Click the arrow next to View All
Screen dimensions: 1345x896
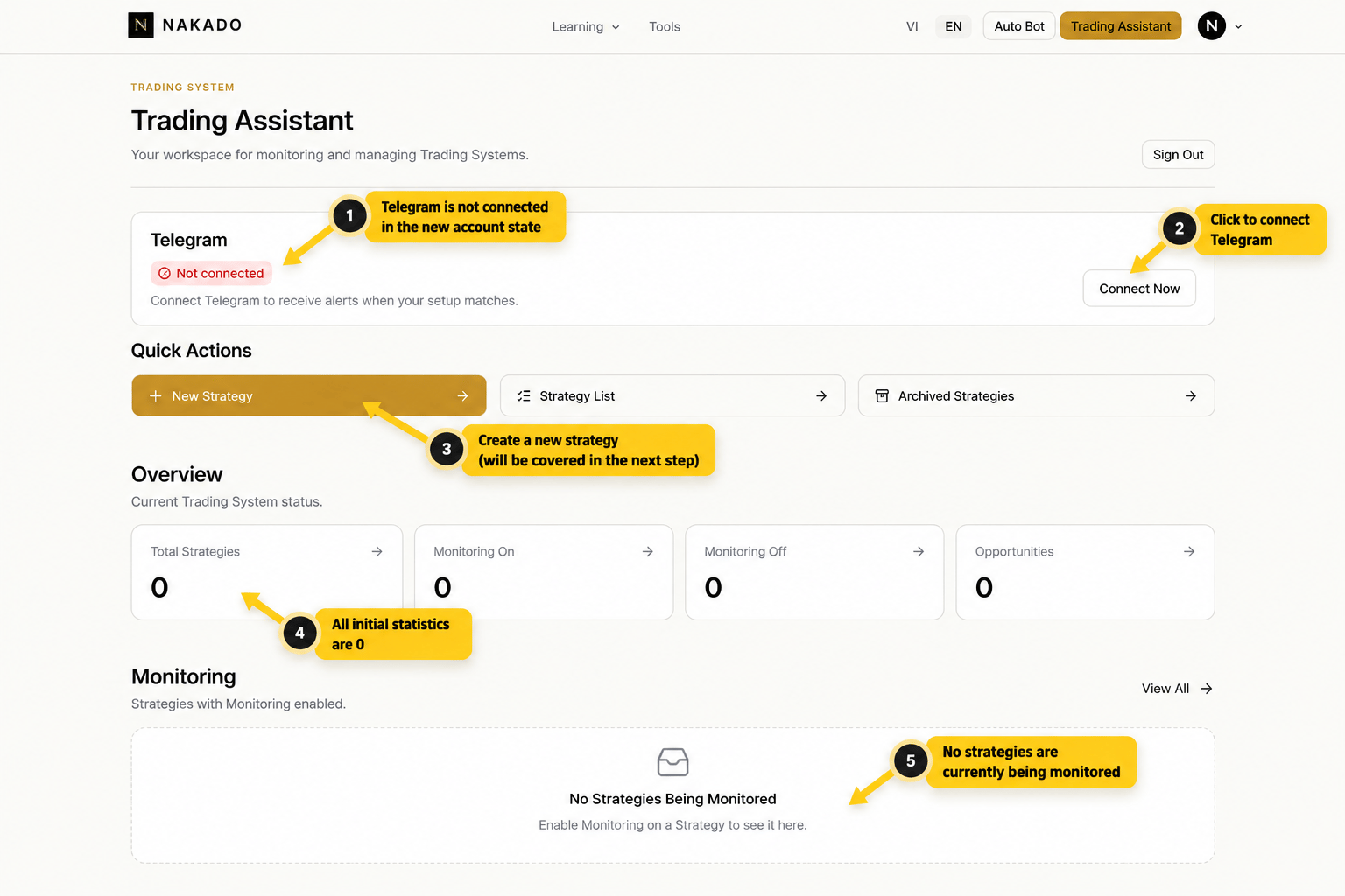coord(1207,689)
